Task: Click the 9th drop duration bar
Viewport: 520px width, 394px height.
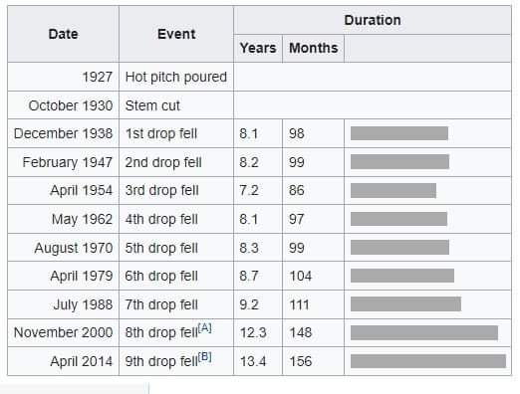Action: click(428, 361)
